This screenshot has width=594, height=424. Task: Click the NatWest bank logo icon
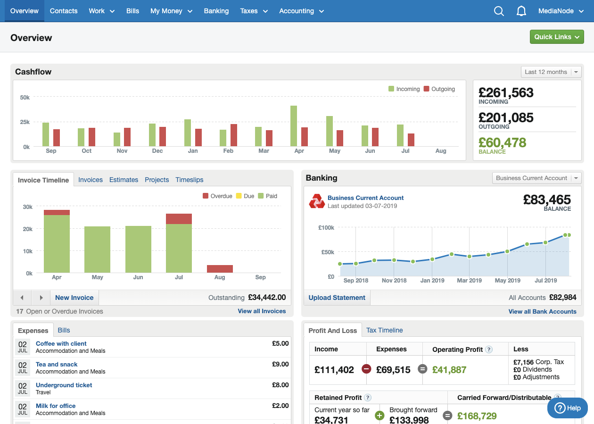[317, 201]
